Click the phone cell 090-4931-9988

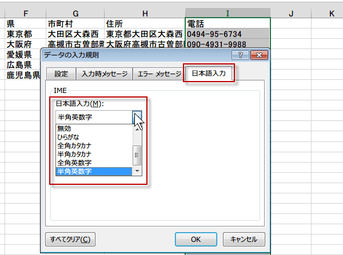coord(228,44)
